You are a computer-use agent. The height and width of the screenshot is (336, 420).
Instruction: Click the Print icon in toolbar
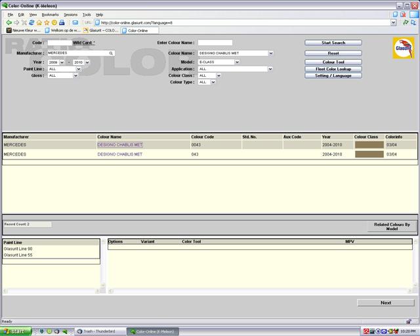tap(62, 22)
